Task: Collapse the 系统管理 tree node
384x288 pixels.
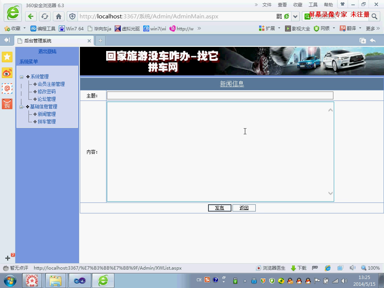Action: pos(21,77)
